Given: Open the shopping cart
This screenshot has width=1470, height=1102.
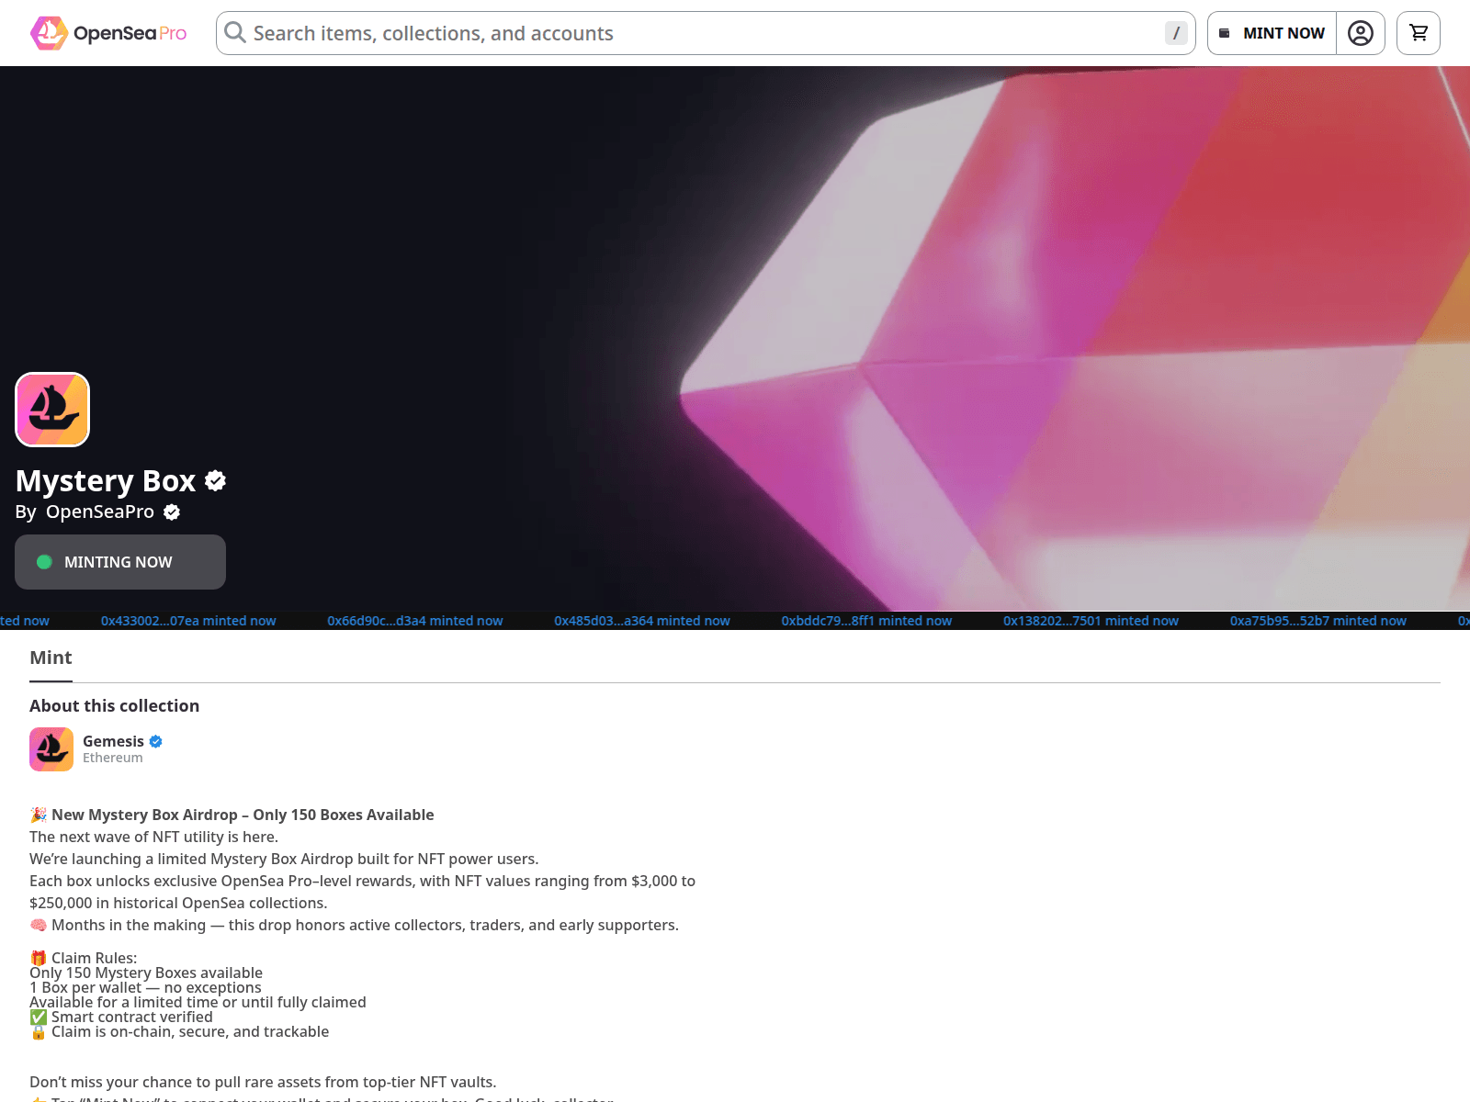Looking at the screenshot, I should click(x=1419, y=33).
